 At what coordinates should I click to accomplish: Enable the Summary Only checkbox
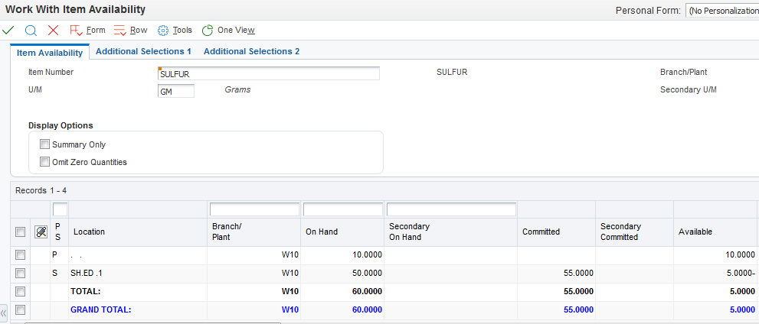(44, 144)
